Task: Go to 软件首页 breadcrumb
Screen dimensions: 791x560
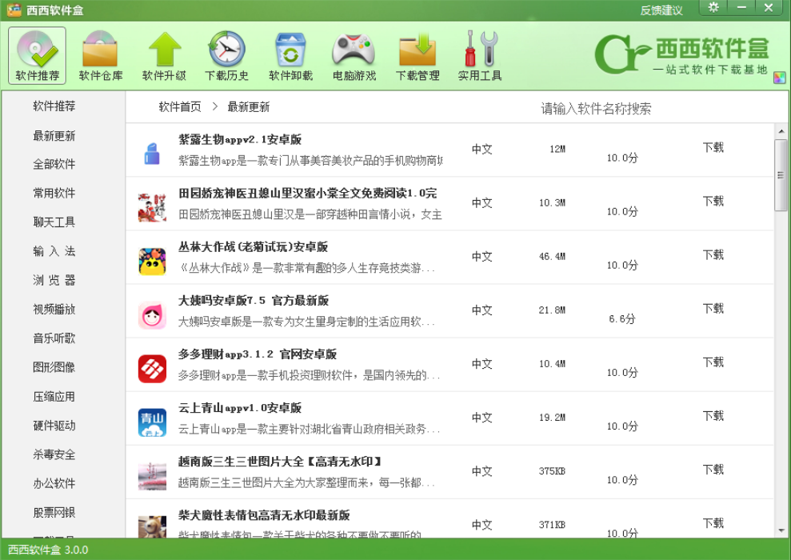Action: coord(180,106)
